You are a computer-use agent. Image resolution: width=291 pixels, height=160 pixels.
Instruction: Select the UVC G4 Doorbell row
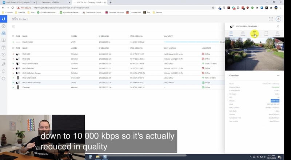click(118, 78)
